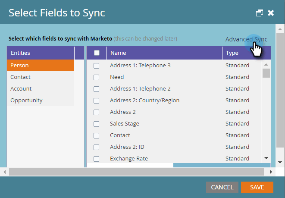Toggle the select-all header checkbox
Screen dimensions: 285x198
tap(97, 53)
